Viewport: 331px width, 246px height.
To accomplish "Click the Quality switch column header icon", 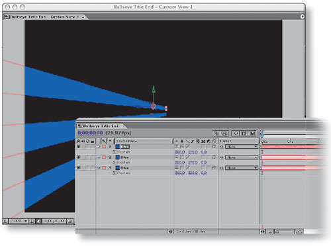I will click(x=187, y=141).
